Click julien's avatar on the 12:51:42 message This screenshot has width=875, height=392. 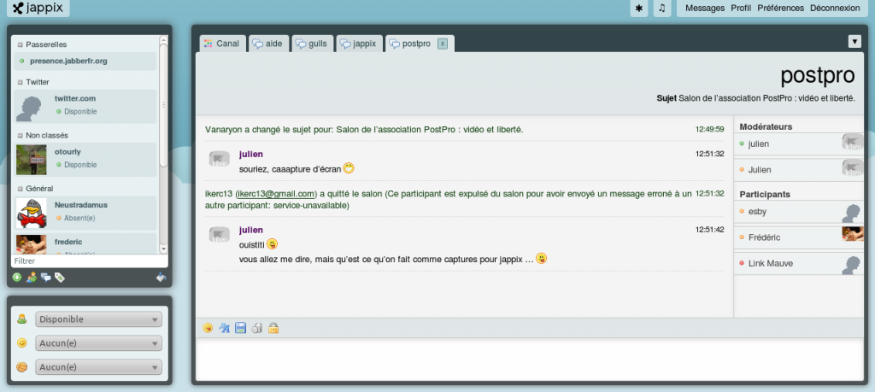click(220, 235)
